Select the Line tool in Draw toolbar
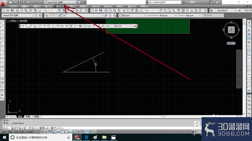 2,22
